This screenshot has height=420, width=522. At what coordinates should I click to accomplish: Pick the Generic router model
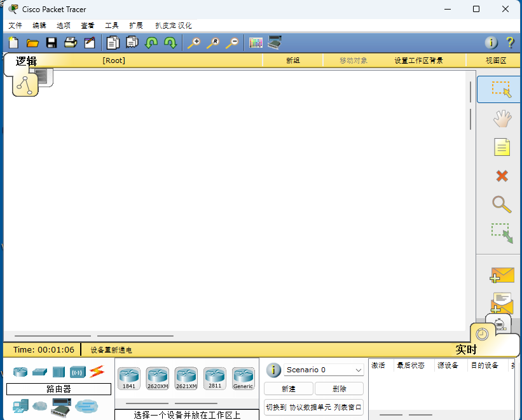pyautogui.click(x=244, y=379)
